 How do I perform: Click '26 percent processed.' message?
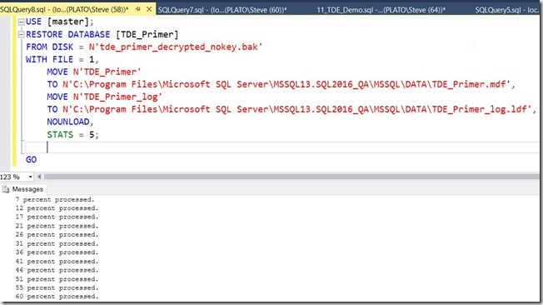coord(57,235)
